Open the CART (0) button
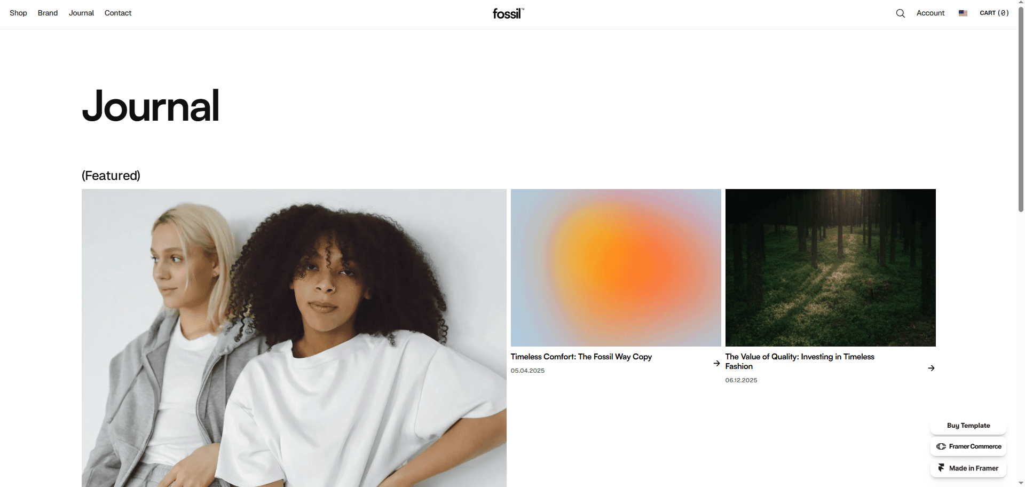This screenshot has height=487, width=1025. coord(994,13)
